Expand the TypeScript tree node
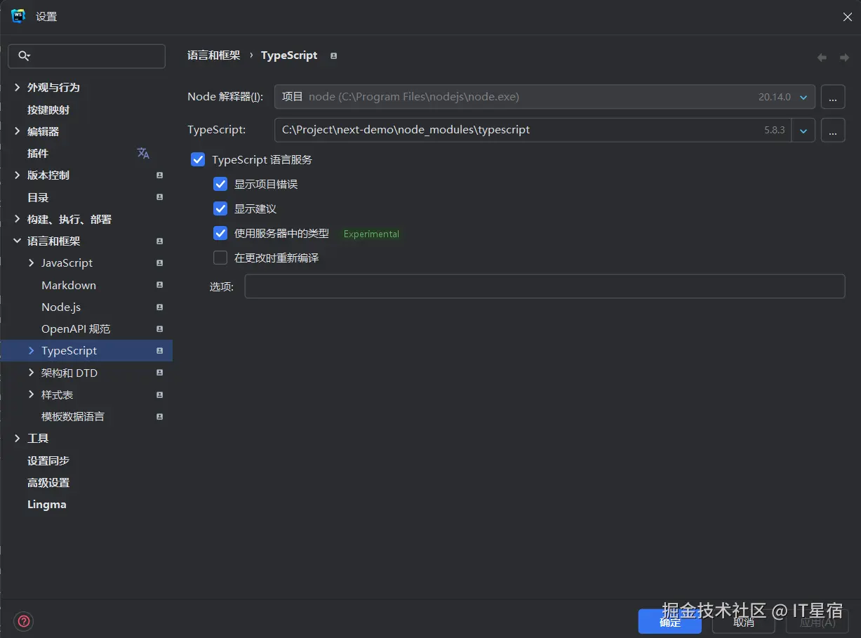The width and height of the screenshot is (861, 638). click(31, 350)
